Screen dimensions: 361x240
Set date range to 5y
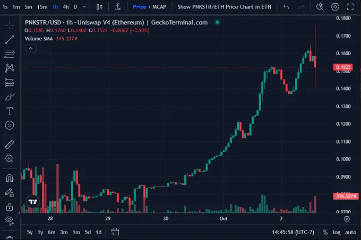(x=30, y=232)
